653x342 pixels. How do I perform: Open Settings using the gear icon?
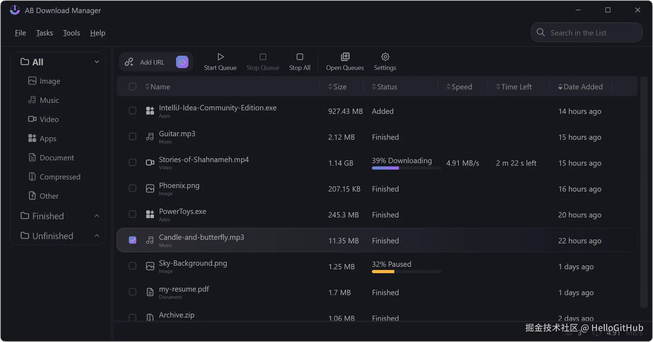(385, 57)
